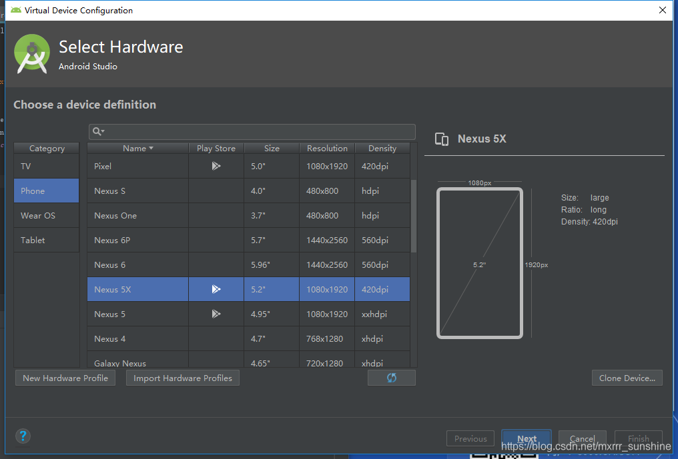Select the Nexus S device row
The image size is (678, 459).
tap(249, 191)
